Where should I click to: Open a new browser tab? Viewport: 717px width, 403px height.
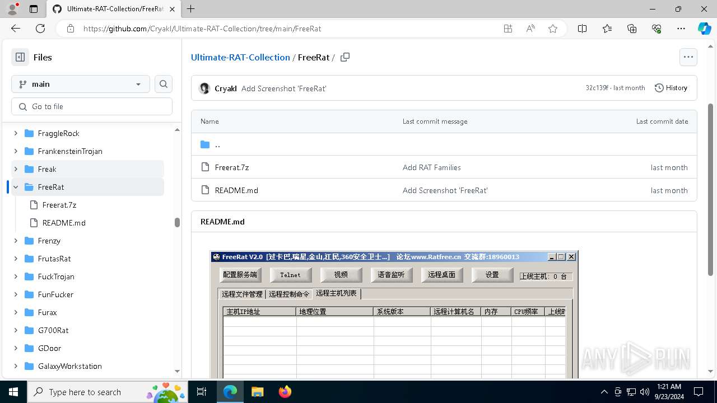click(190, 9)
